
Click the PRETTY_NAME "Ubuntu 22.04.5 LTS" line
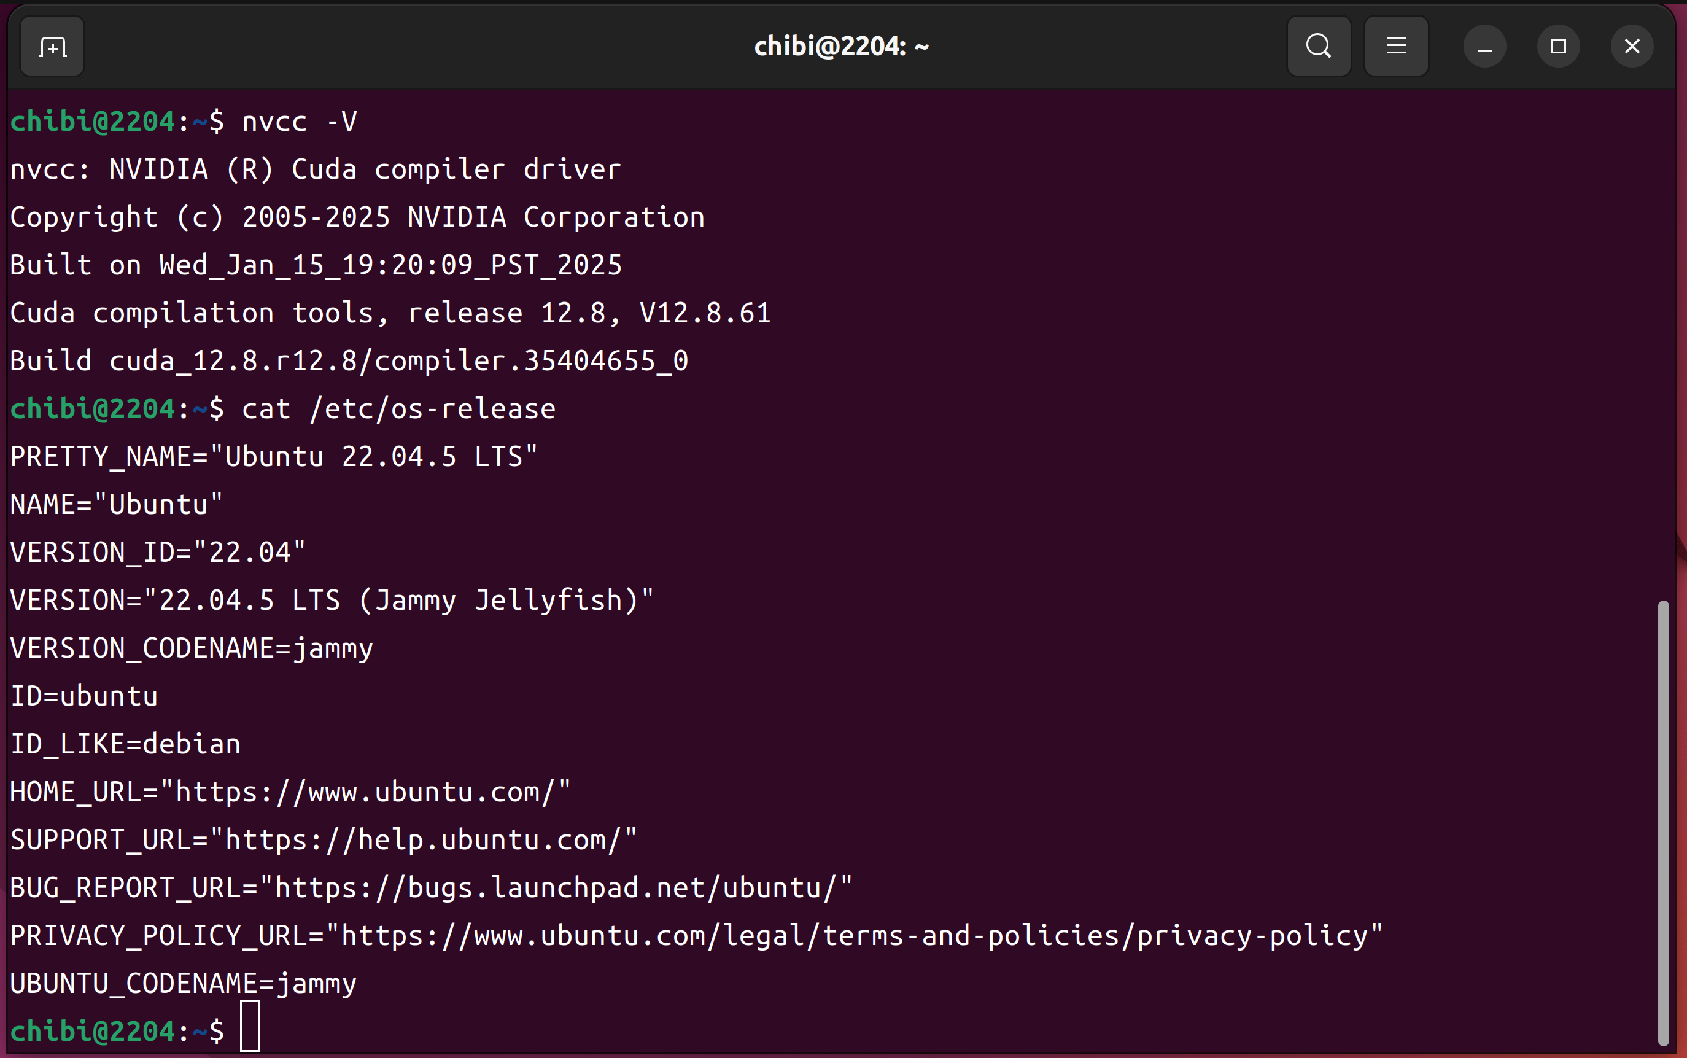(x=273, y=457)
